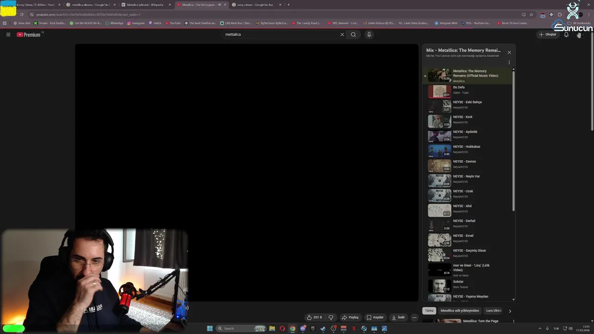Viewport: 594px width, 334px height.
Task: Open Opera browser from taskbar
Action: point(282,328)
